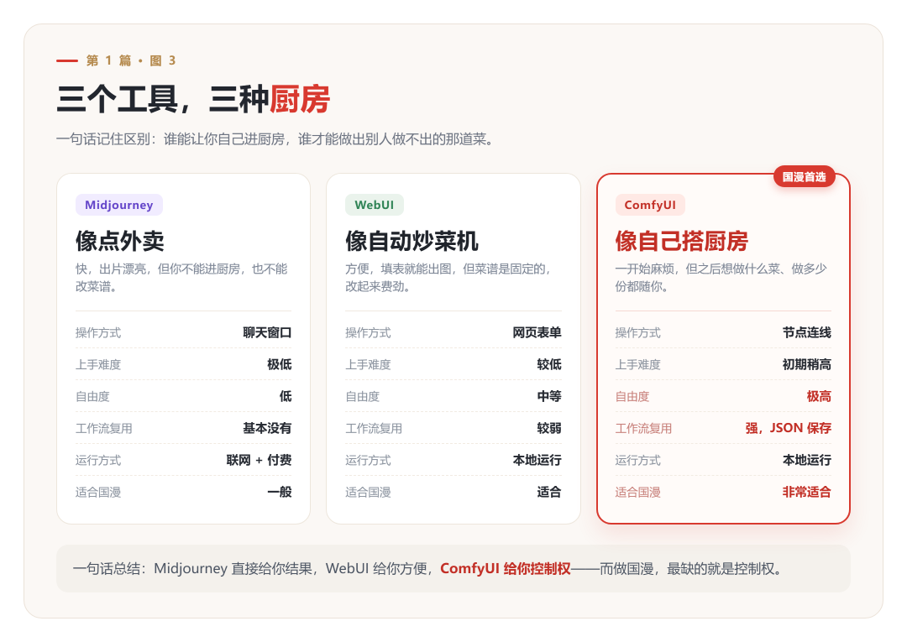The image size is (907, 642).
Task: Click the ComfyUI description 一开始麻烦
Action: tap(721, 278)
